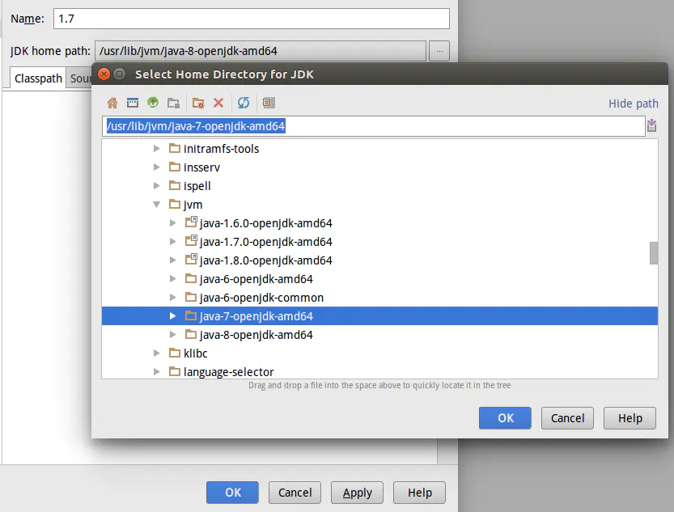This screenshot has height=512, width=674.
Task: Select the language-selector row
Action: (x=380, y=371)
